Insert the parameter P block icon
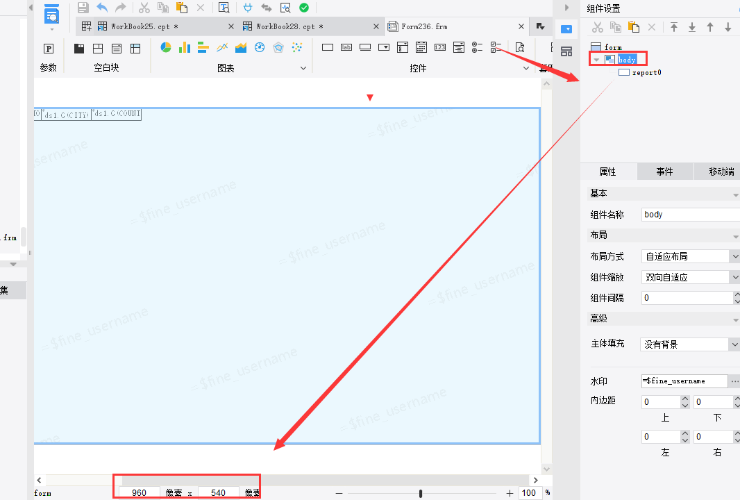The width and height of the screenshot is (740, 500). coord(49,48)
